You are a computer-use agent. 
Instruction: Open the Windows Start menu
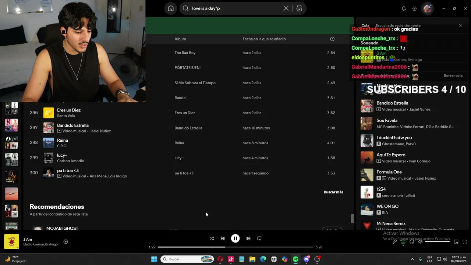point(154,259)
